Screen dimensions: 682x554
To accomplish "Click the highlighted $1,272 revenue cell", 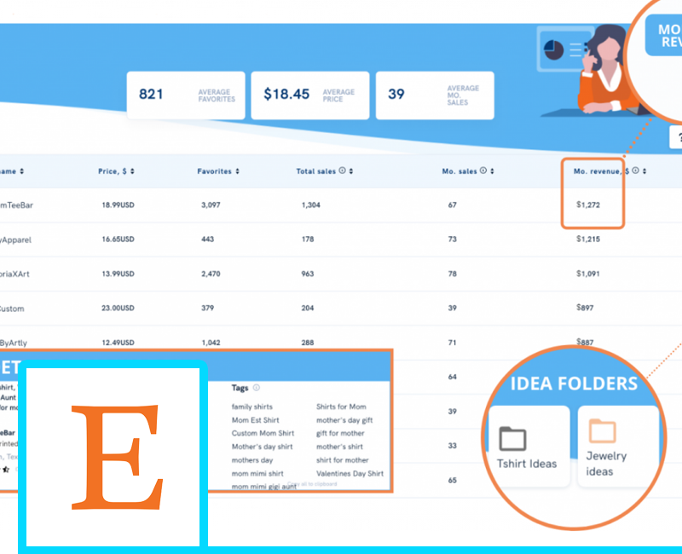I will [x=588, y=205].
